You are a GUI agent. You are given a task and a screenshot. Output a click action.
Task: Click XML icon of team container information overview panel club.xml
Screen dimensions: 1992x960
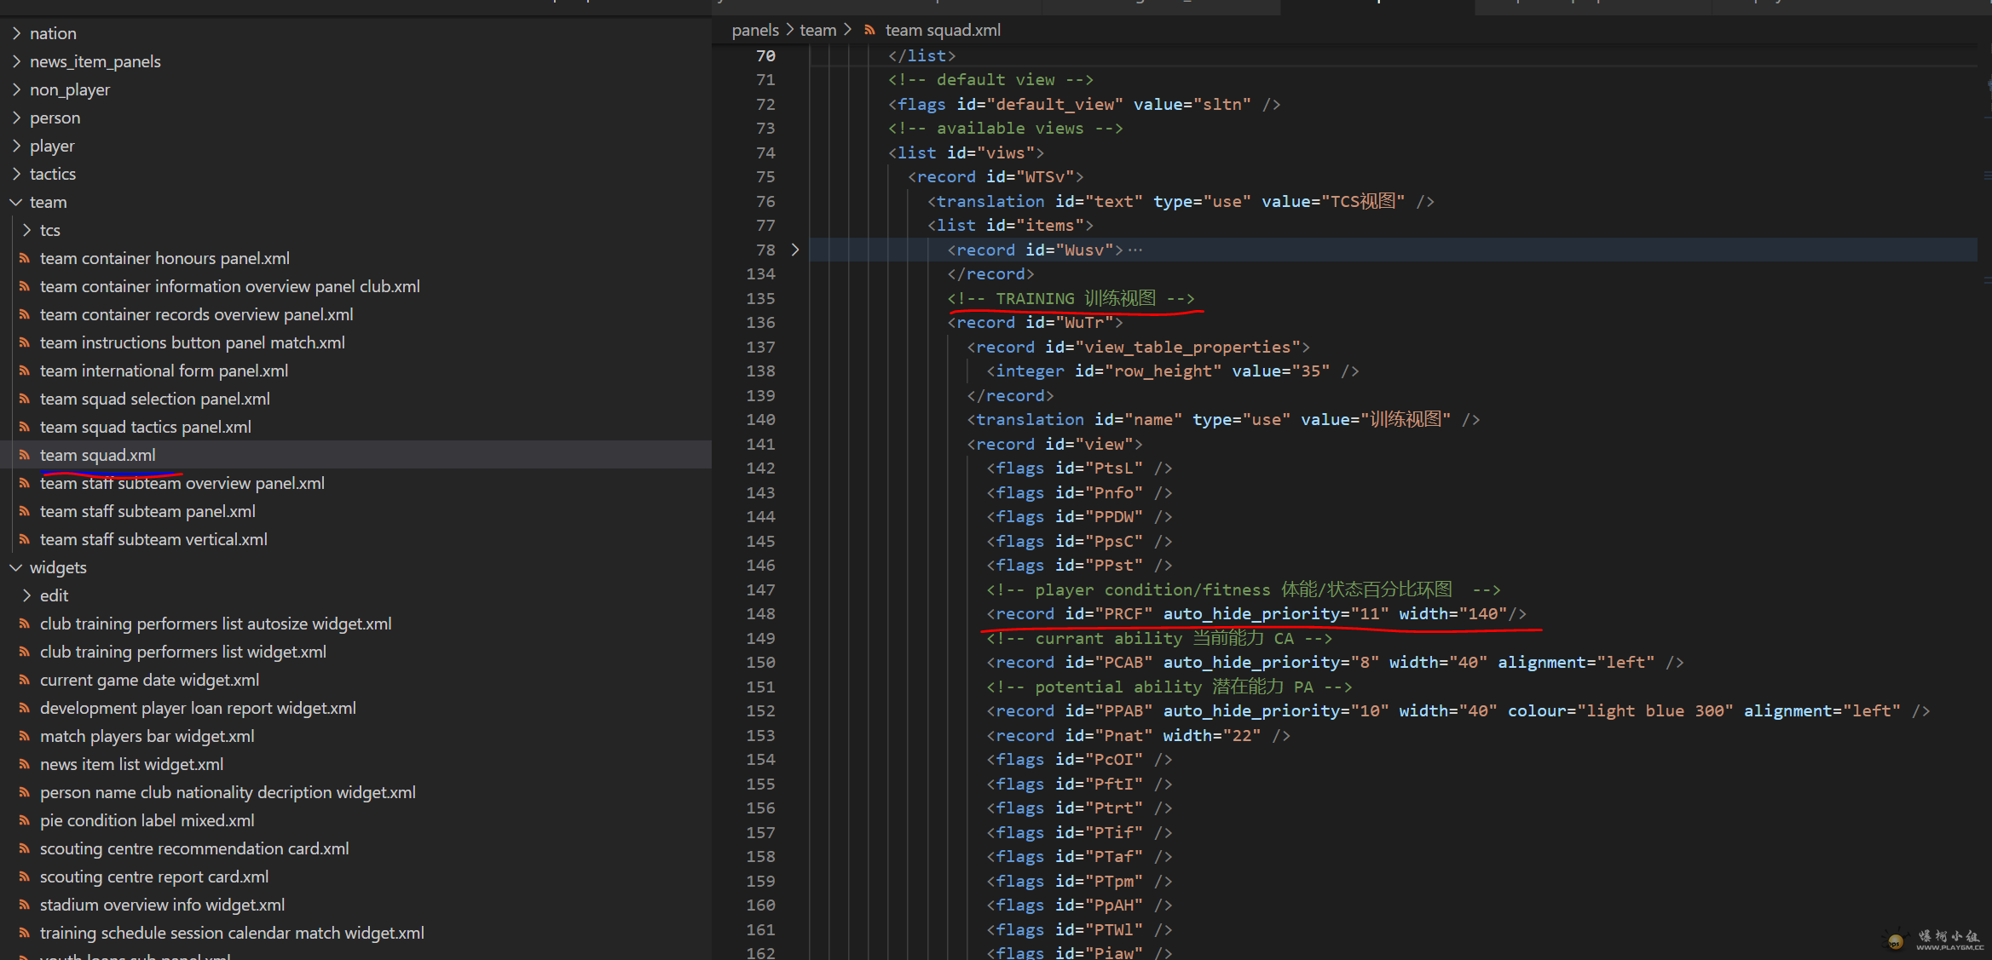click(x=25, y=286)
